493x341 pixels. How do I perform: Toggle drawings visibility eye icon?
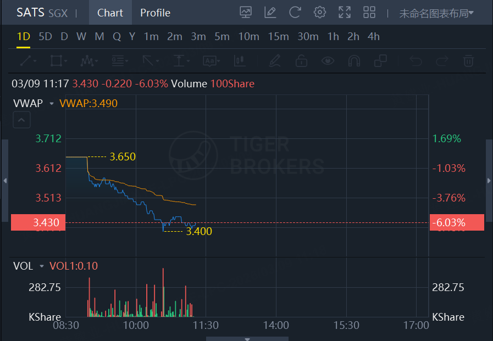click(328, 60)
